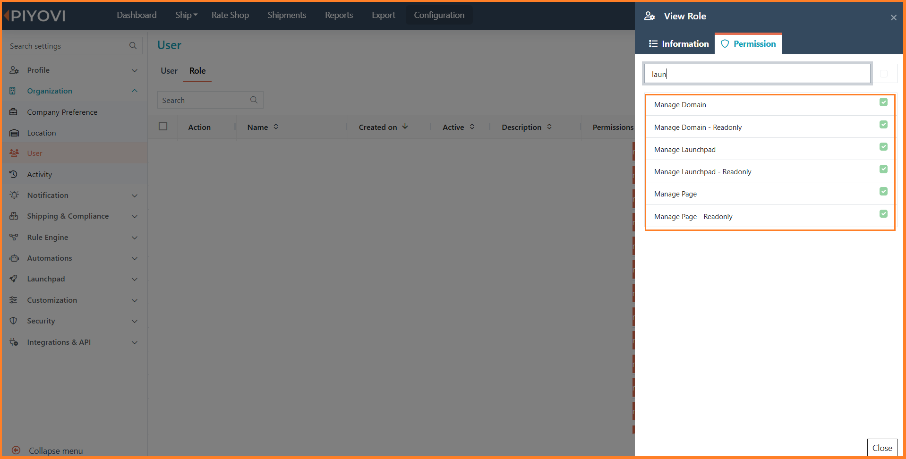The width and height of the screenshot is (906, 459).
Task: Toggle Manage Page - Readonly checkbox
Action: click(883, 214)
